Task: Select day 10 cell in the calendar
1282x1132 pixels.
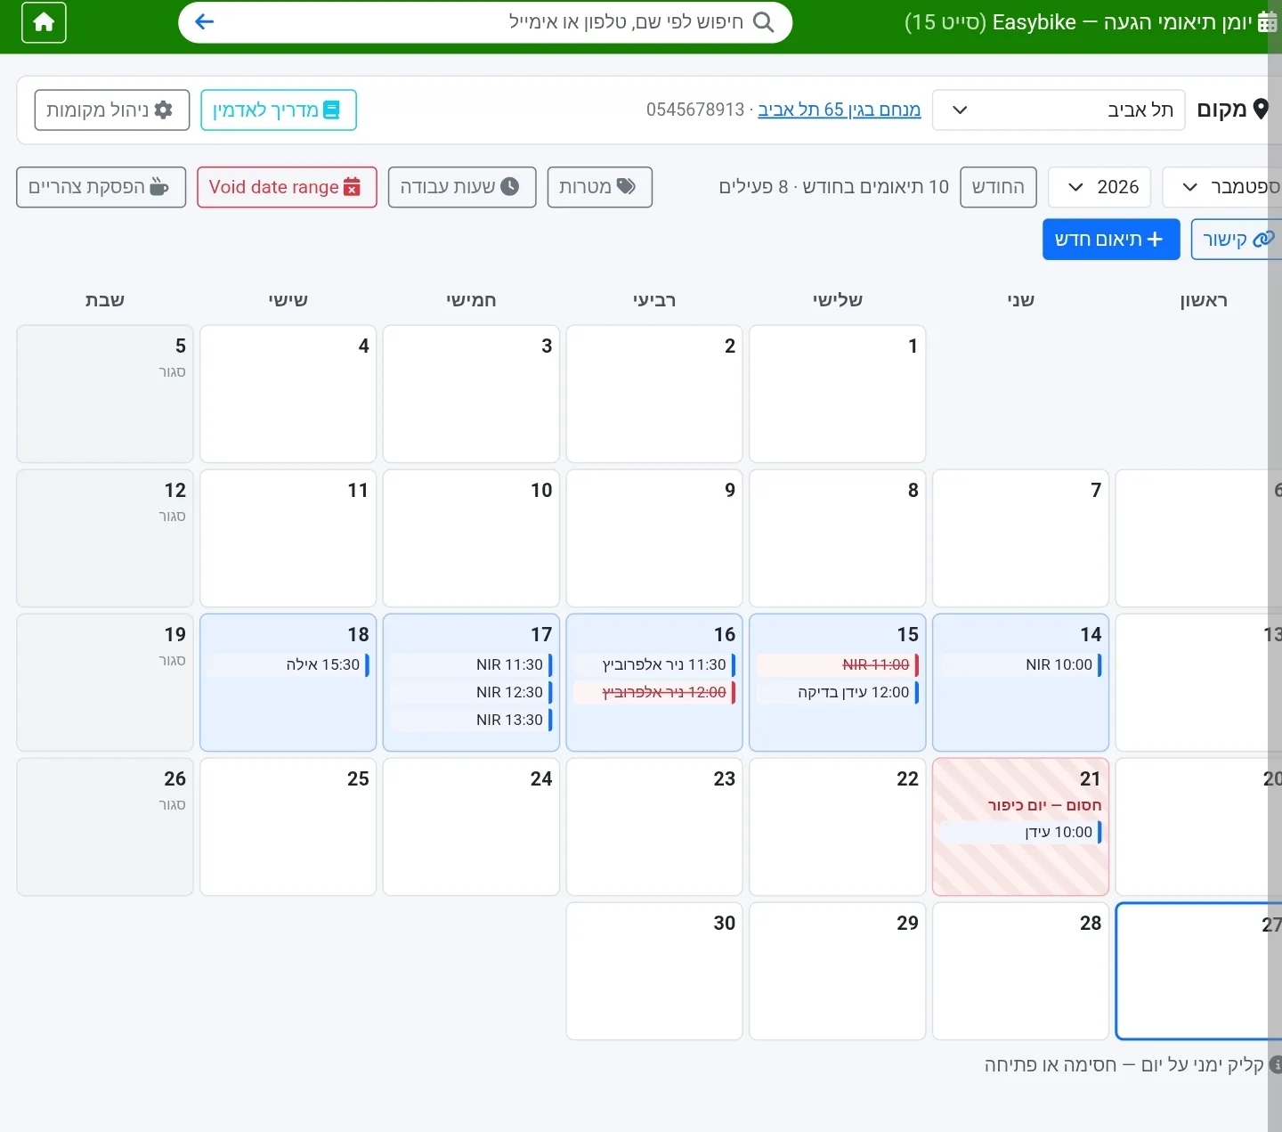Action: [471, 539]
